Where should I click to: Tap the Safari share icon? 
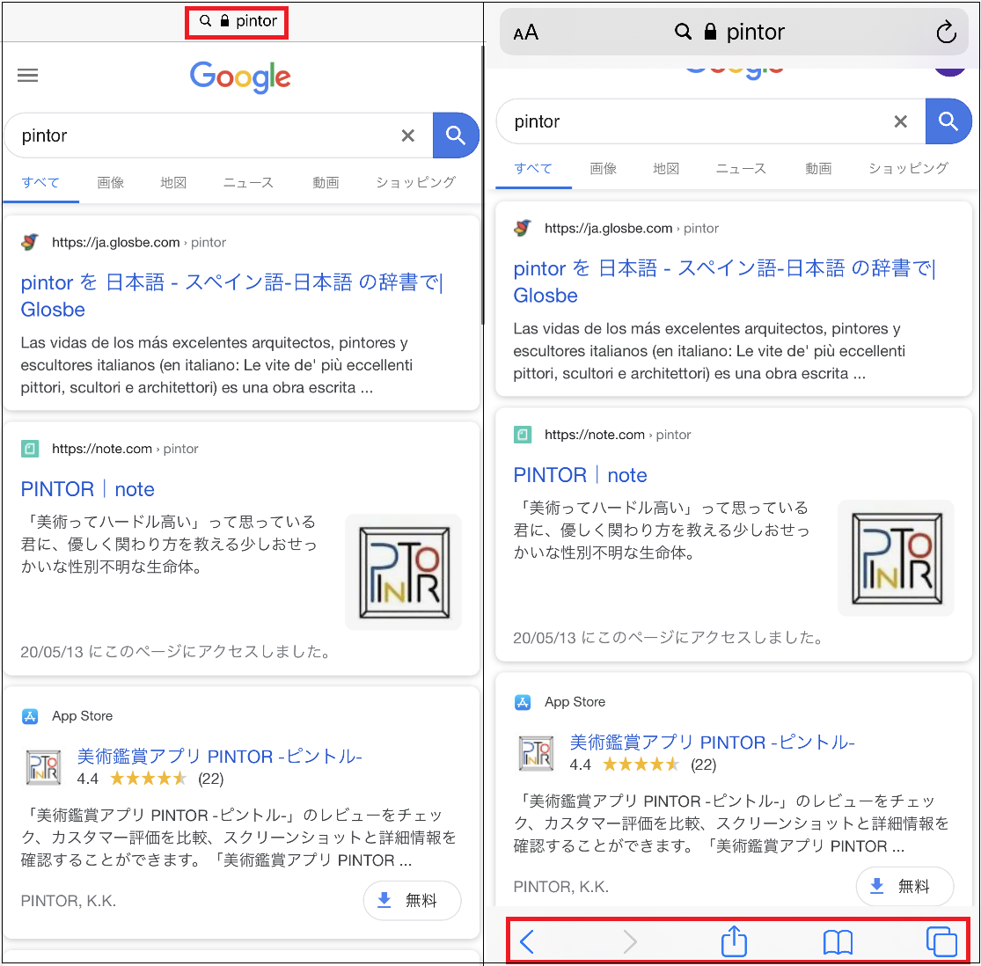pos(734,942)
